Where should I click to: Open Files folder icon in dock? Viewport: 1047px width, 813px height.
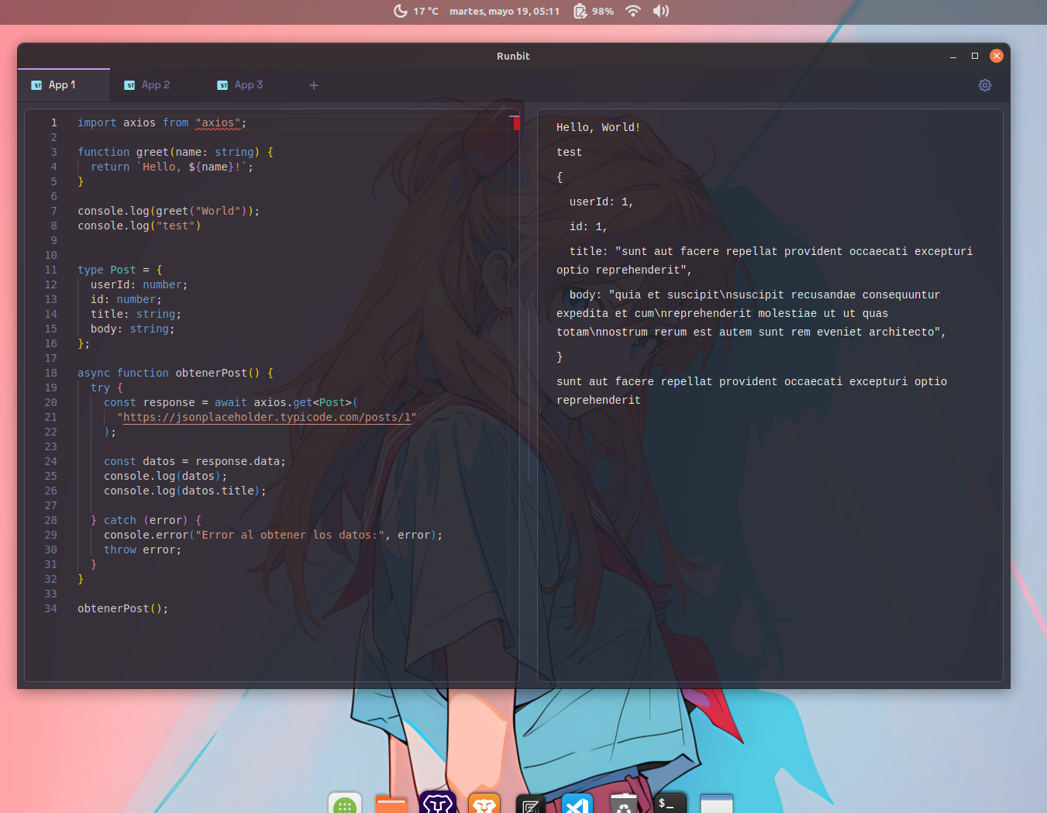[391, 804]
